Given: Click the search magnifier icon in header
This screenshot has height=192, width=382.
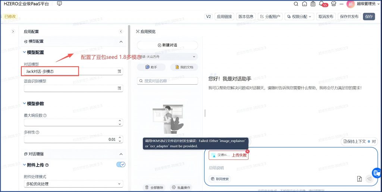Looking at the screenshot, I should [x=296, y=4].
